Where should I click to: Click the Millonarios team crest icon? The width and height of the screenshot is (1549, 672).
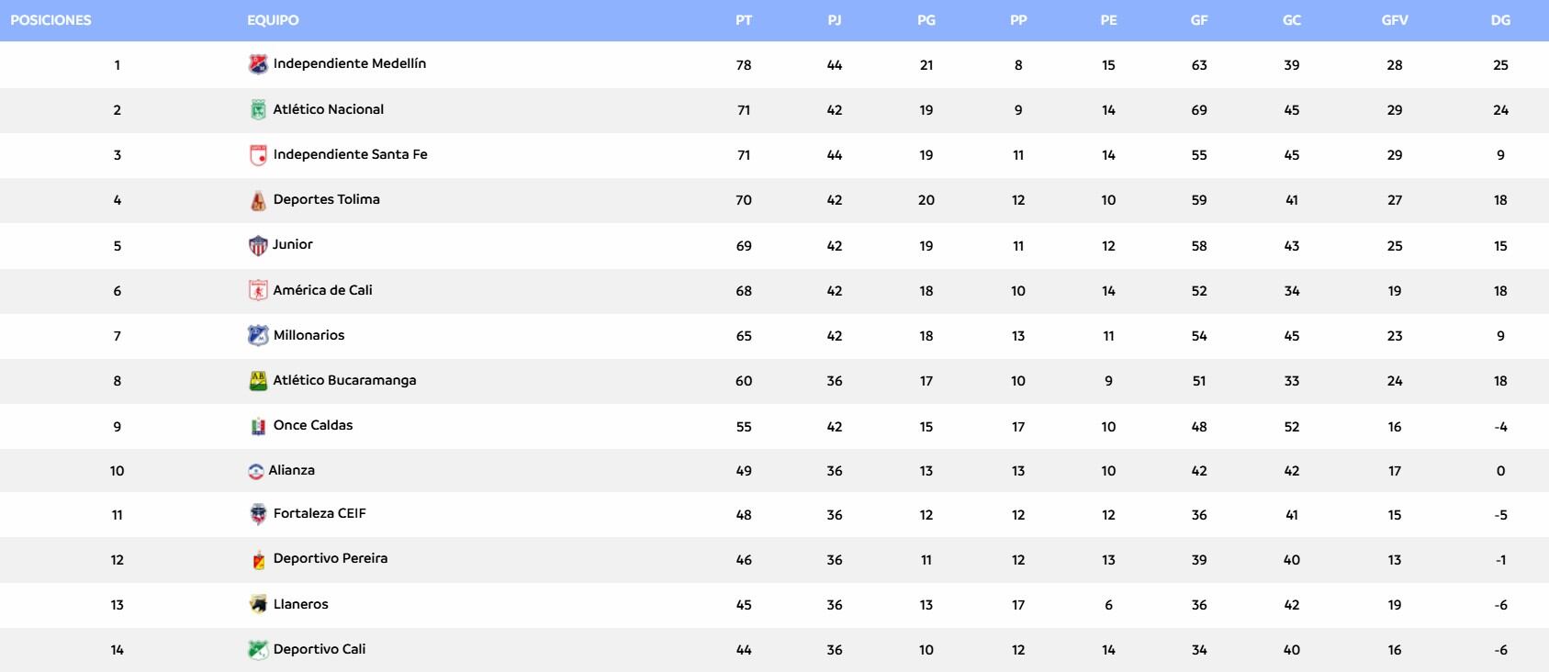coord(258,335)
